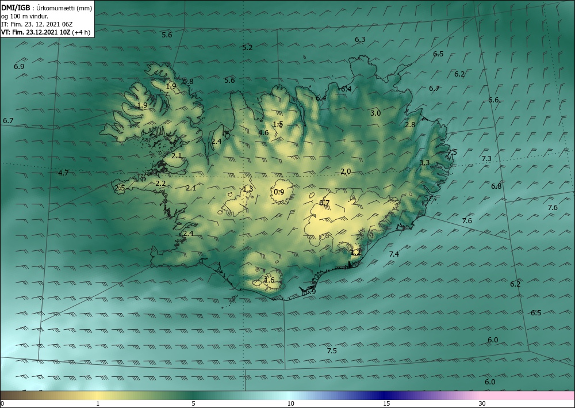Click the 5.2 value north of Iceland

[x=247, y=47]
